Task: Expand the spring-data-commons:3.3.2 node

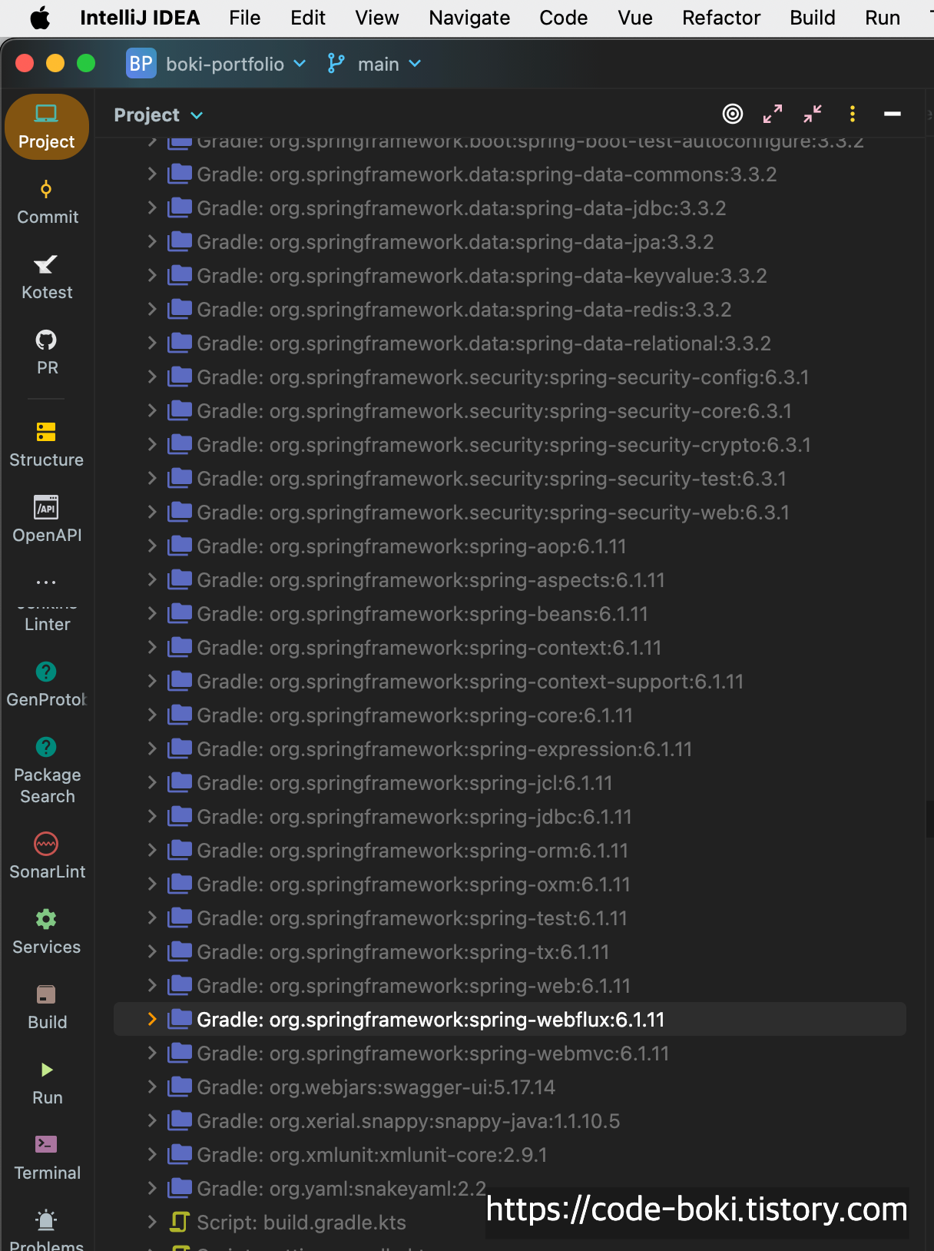Action: click(152, 174)
